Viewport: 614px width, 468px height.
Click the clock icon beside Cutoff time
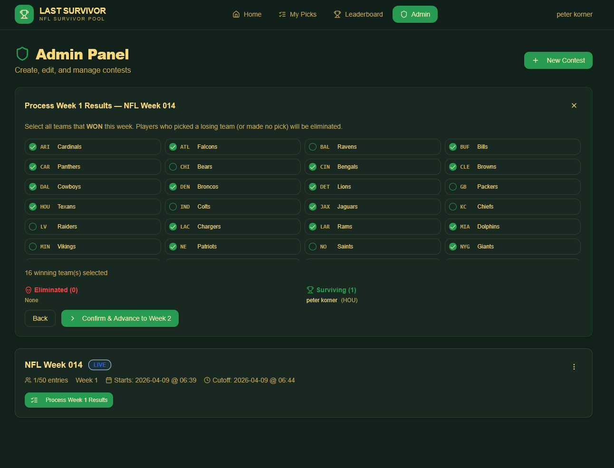coord(207,380)
